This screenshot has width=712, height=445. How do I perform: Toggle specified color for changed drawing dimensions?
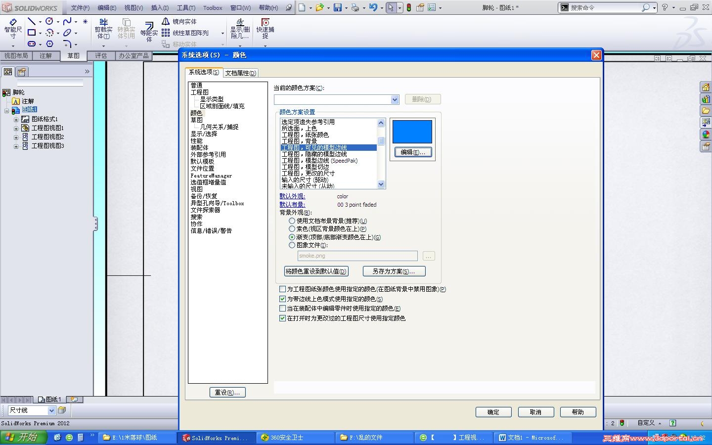coord(283,318)
